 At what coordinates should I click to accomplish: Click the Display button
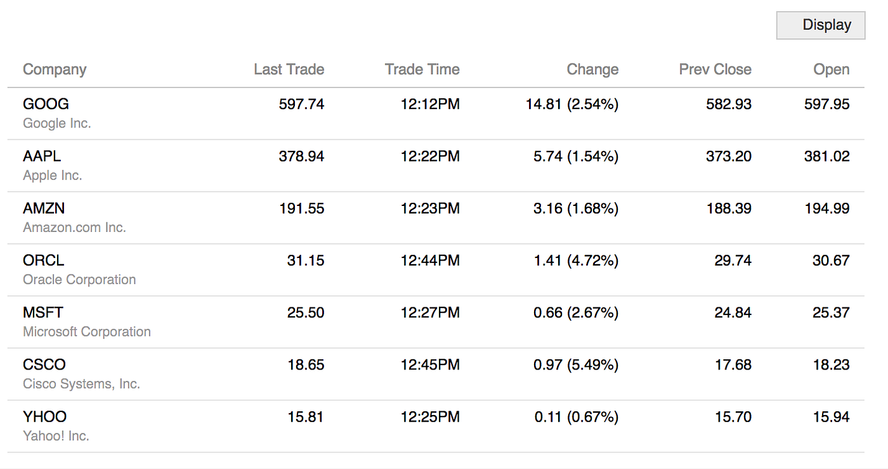[x=820, y=25]
